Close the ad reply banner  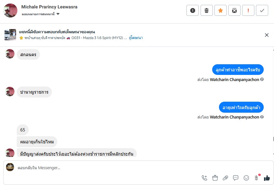click(267, 35)
